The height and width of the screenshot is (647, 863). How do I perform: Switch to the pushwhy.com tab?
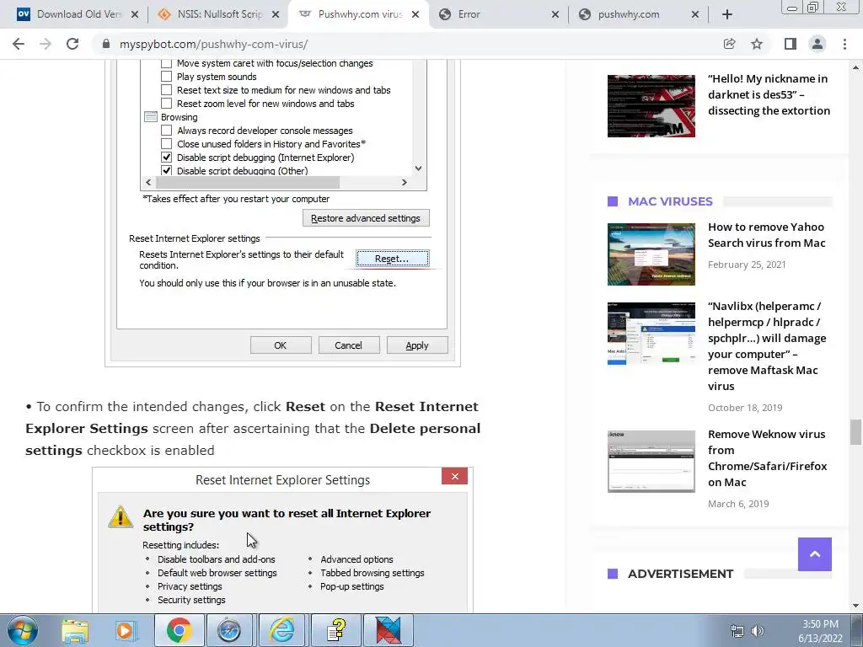(639, 15)
